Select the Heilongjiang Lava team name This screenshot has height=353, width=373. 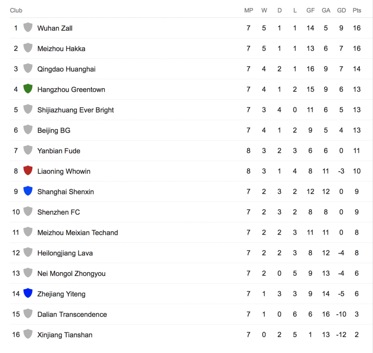[65, 253]
